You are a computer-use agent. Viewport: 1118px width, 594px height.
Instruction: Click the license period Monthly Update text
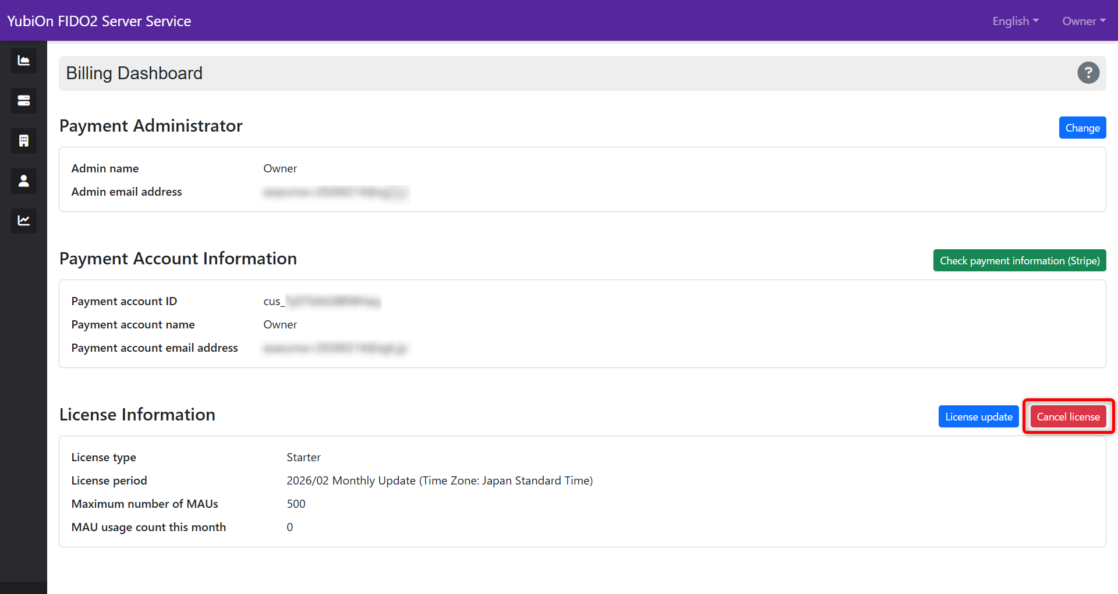point(439,481)
